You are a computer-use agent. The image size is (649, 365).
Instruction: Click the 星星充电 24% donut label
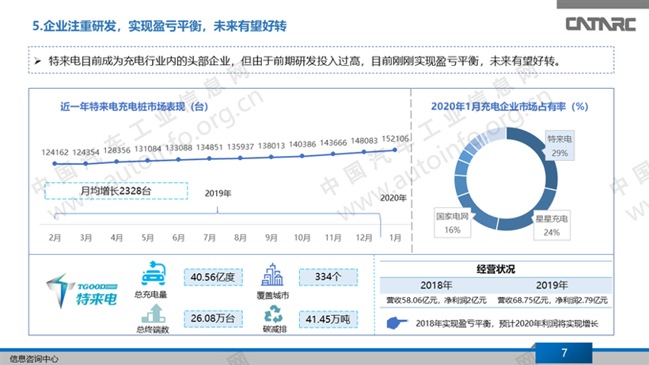tap(552, 226)
